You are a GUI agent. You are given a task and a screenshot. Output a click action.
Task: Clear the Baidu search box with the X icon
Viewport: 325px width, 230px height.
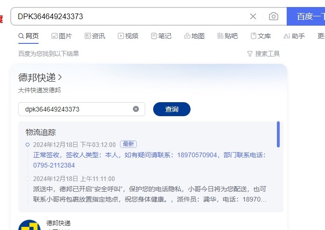[x=253, y=16]
